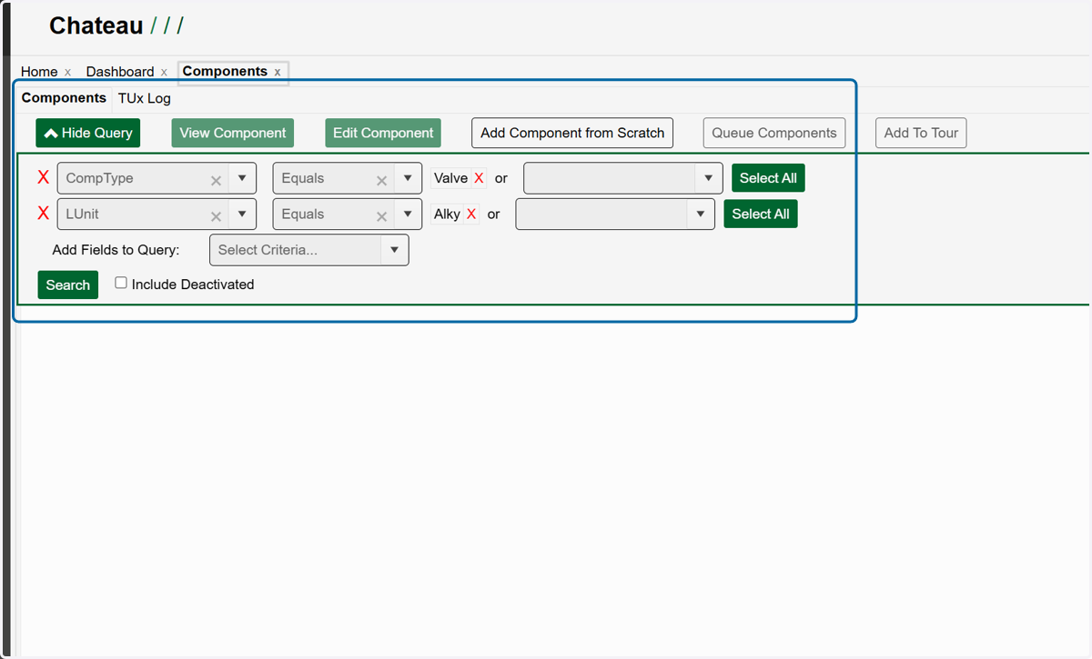
Task: Click Select All in CompType row
Action: coord(768,178)
